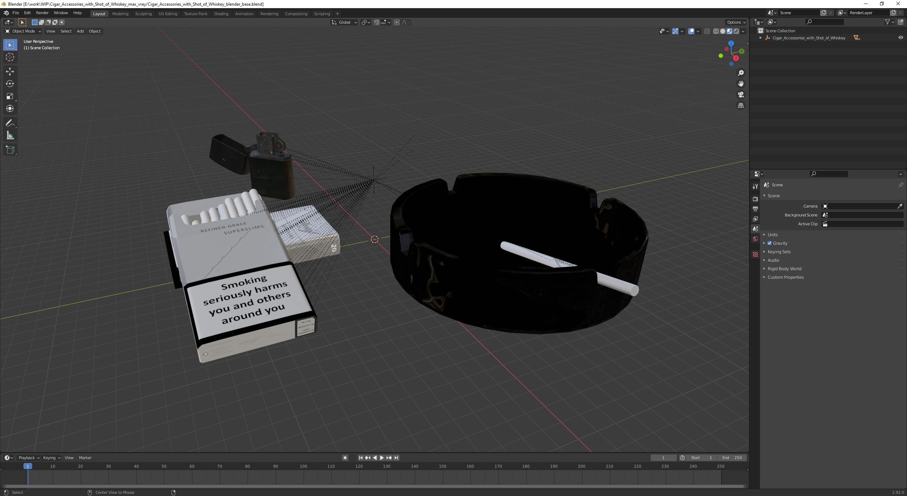Choose the Add Cube tool
The height and width of the screenshot is (496, 907).
[x=10, y=150]
